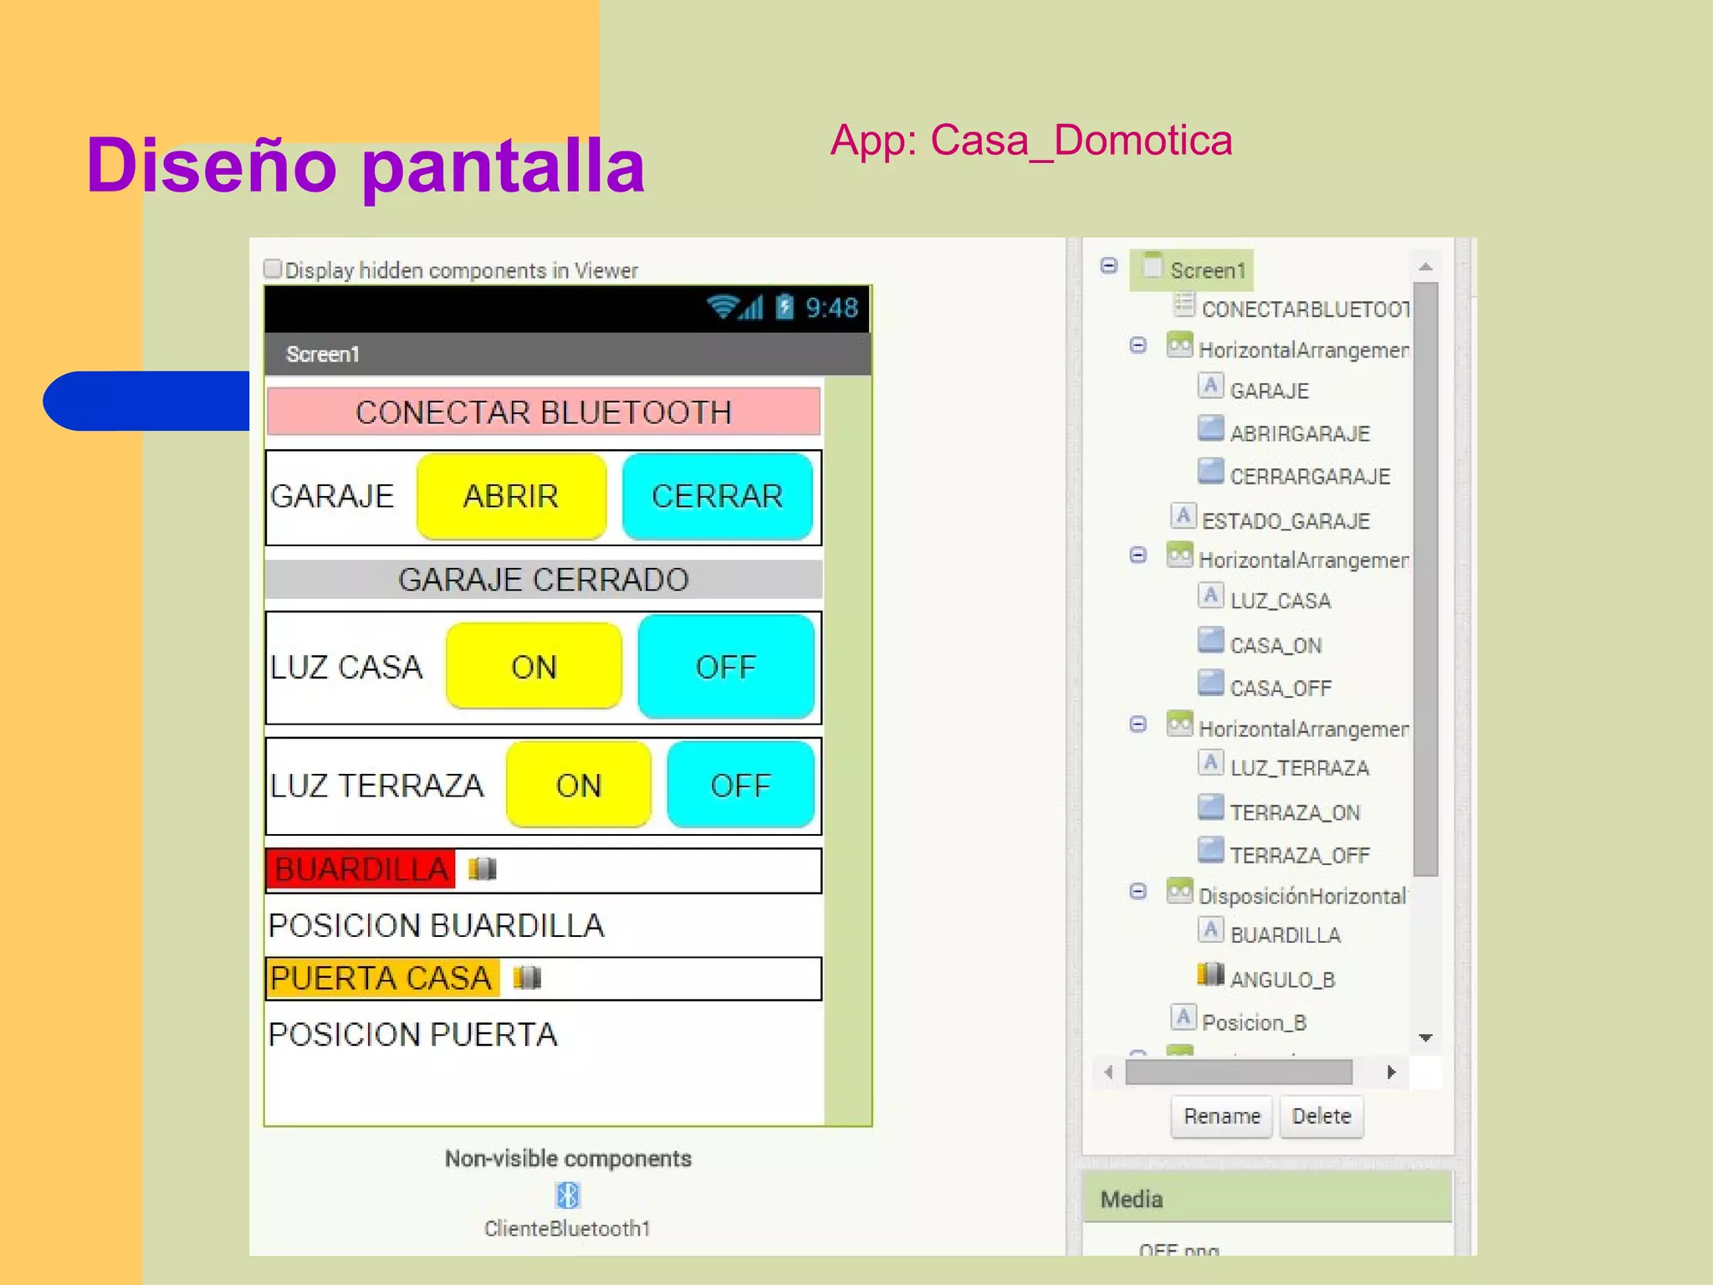Click the arrangement icon above LUZ_TERRAZA item
The width and height of the screenshot is (1713, 1285).
[x=1179, y=724]
